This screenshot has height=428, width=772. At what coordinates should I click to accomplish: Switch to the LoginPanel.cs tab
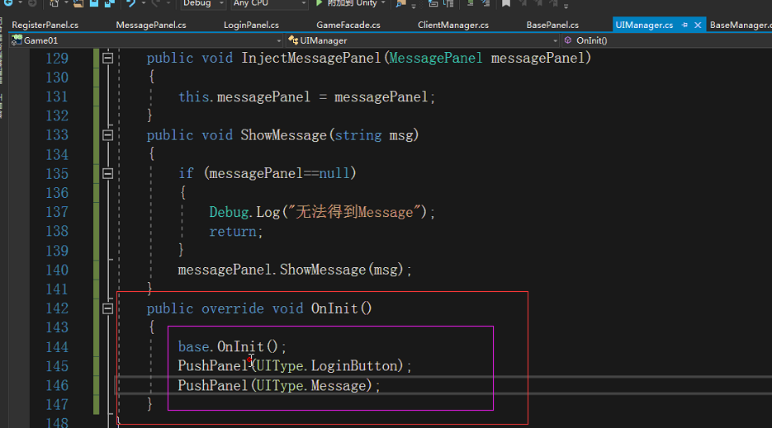click(251, 25)
